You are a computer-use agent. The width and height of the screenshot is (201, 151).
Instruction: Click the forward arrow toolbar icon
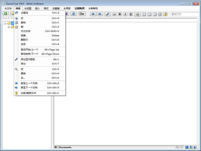(99, 14)
